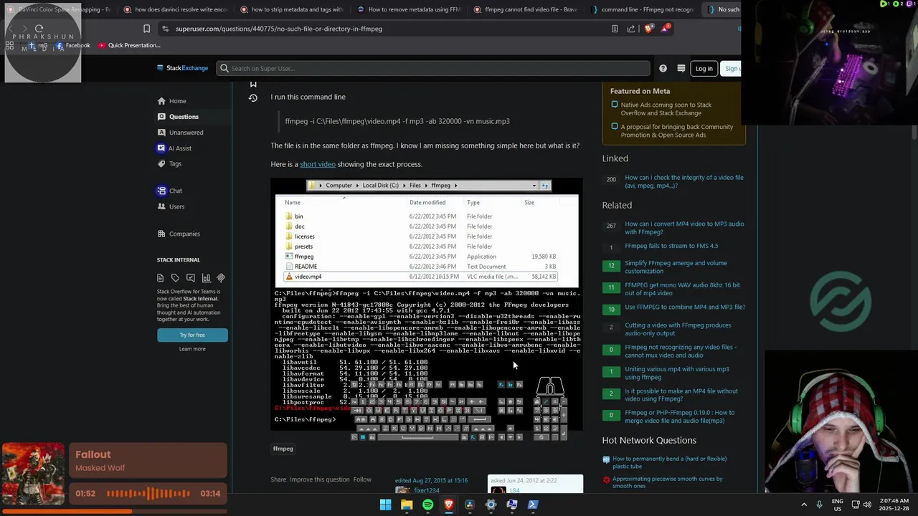Open 'permanently bend a plastic tube' hot question

669,462
